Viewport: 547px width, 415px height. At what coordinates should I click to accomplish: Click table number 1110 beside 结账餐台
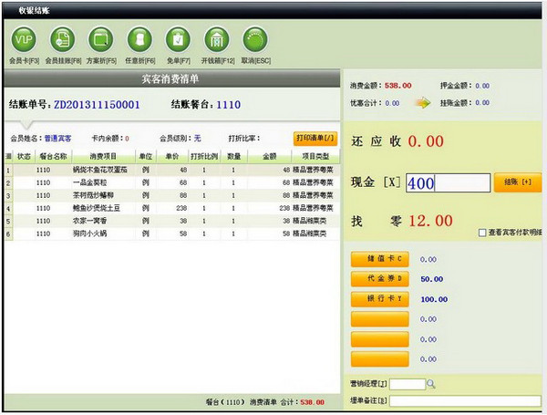coord(229,105)
